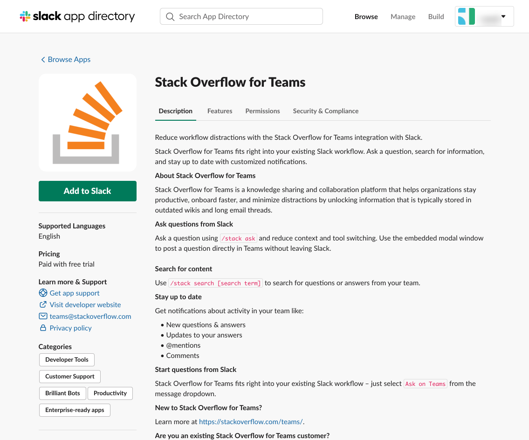Click the external link developer website icon
This screenshot has height=440, width=529.
pyautogui.click(x=43, y=305)
